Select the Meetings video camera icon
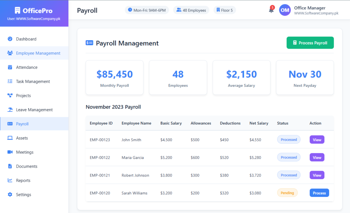350x213 pixels. 10,152
